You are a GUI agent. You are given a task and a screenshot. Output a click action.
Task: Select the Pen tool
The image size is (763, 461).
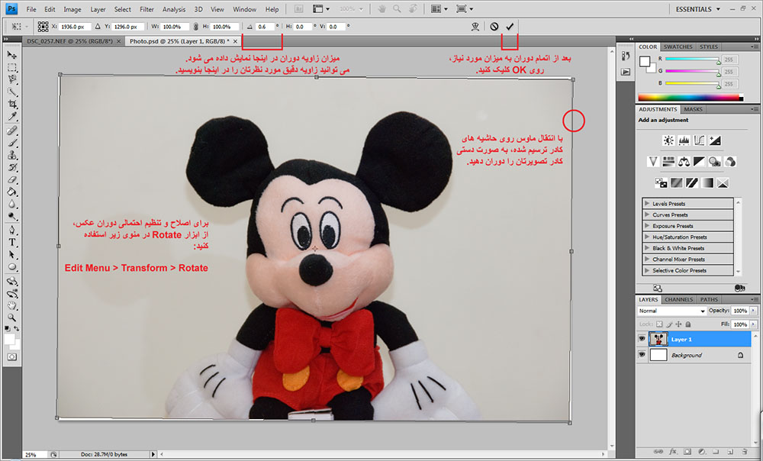coord(11,230)
